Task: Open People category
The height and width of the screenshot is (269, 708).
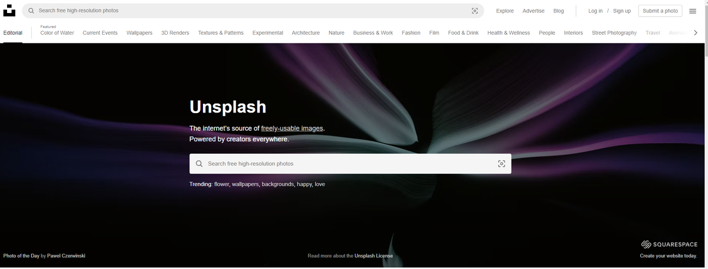Action: pyautogui.click(x=547, y=33)
